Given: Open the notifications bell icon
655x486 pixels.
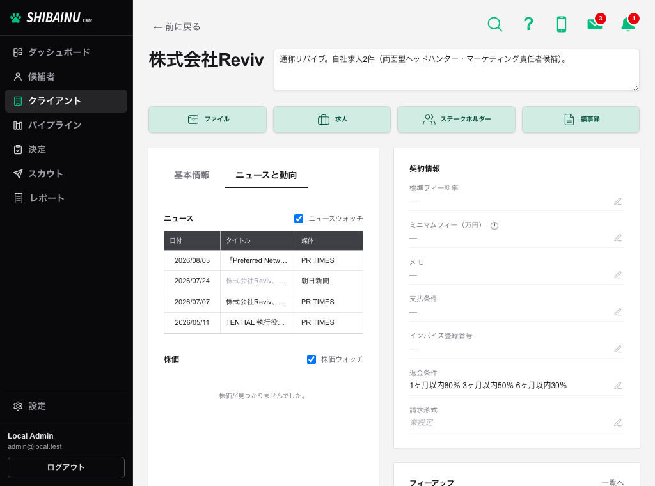Looking at the screenshot, I should [629, 24].
